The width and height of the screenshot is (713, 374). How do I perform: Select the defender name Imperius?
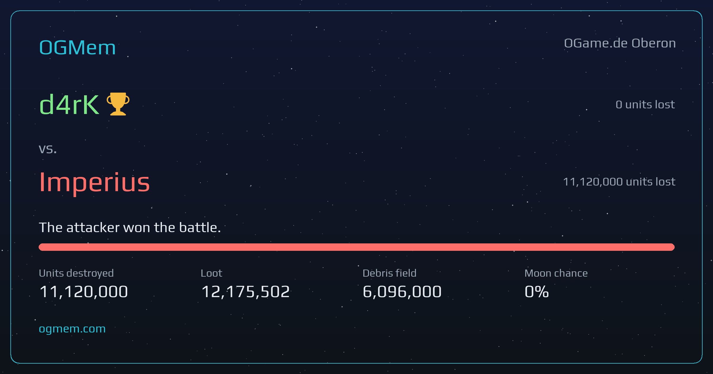(94, 182)
